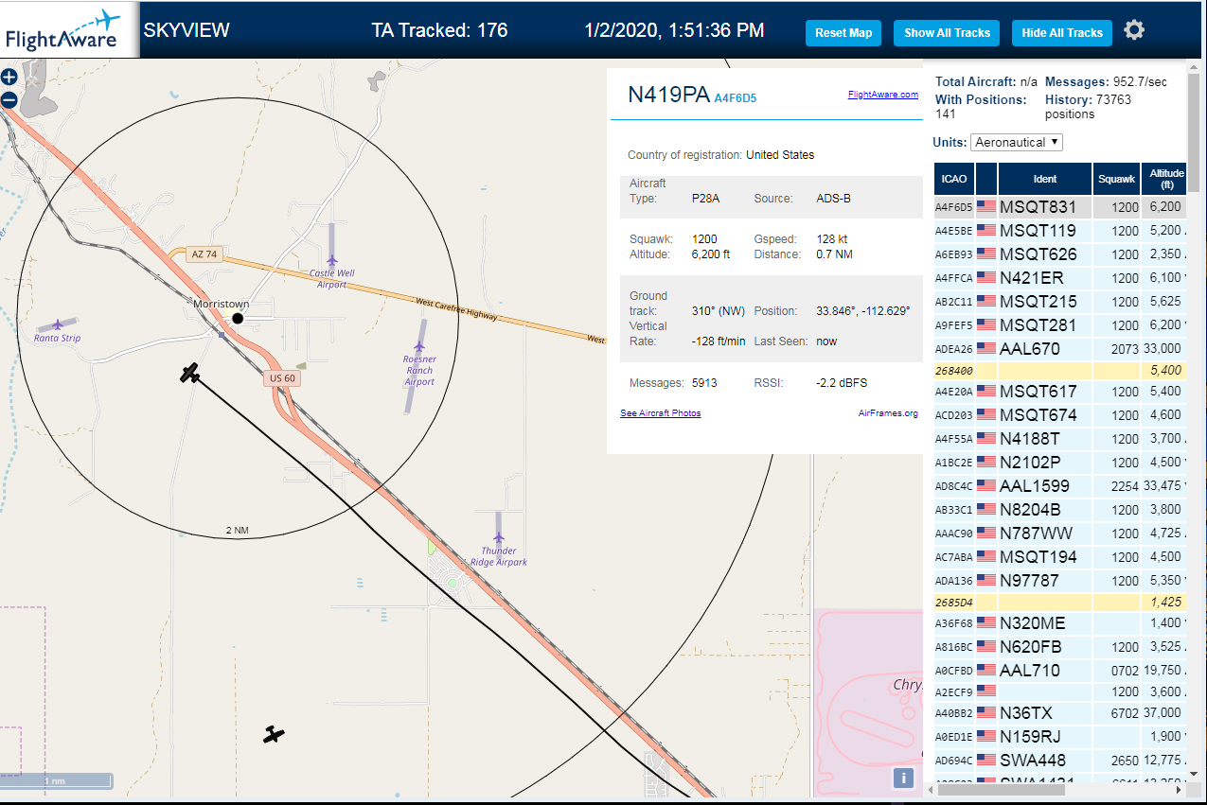Select the AAL710 row
This screenshot has height=805, width=1207.
pyautogui.click(x=1060, y=670)
